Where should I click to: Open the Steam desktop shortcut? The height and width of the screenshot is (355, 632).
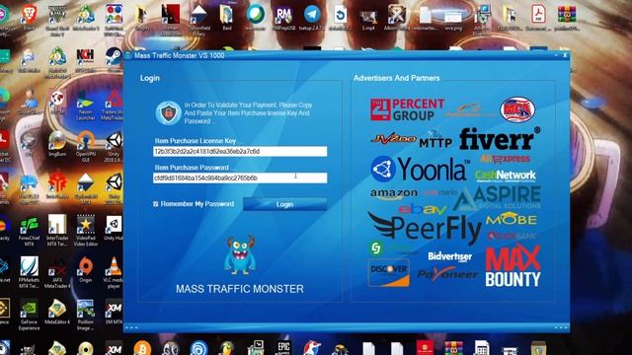[115, 59]
